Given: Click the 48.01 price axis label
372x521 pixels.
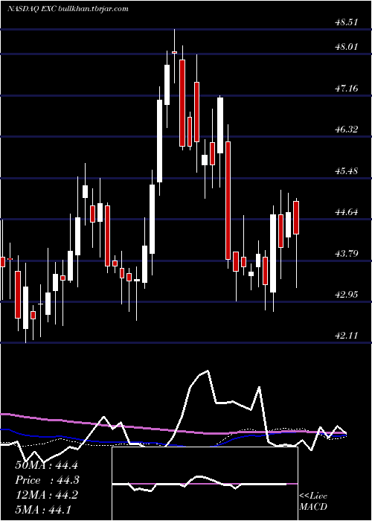Looking at the screenshot, I should click(347, 47).
